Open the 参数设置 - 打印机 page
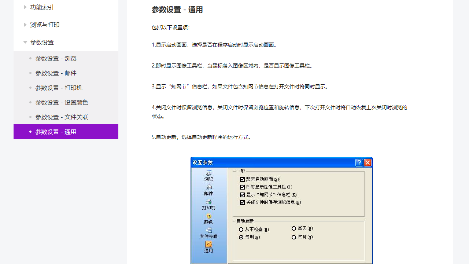The height and width of the screenshot is (264, 469). point(59,88)
